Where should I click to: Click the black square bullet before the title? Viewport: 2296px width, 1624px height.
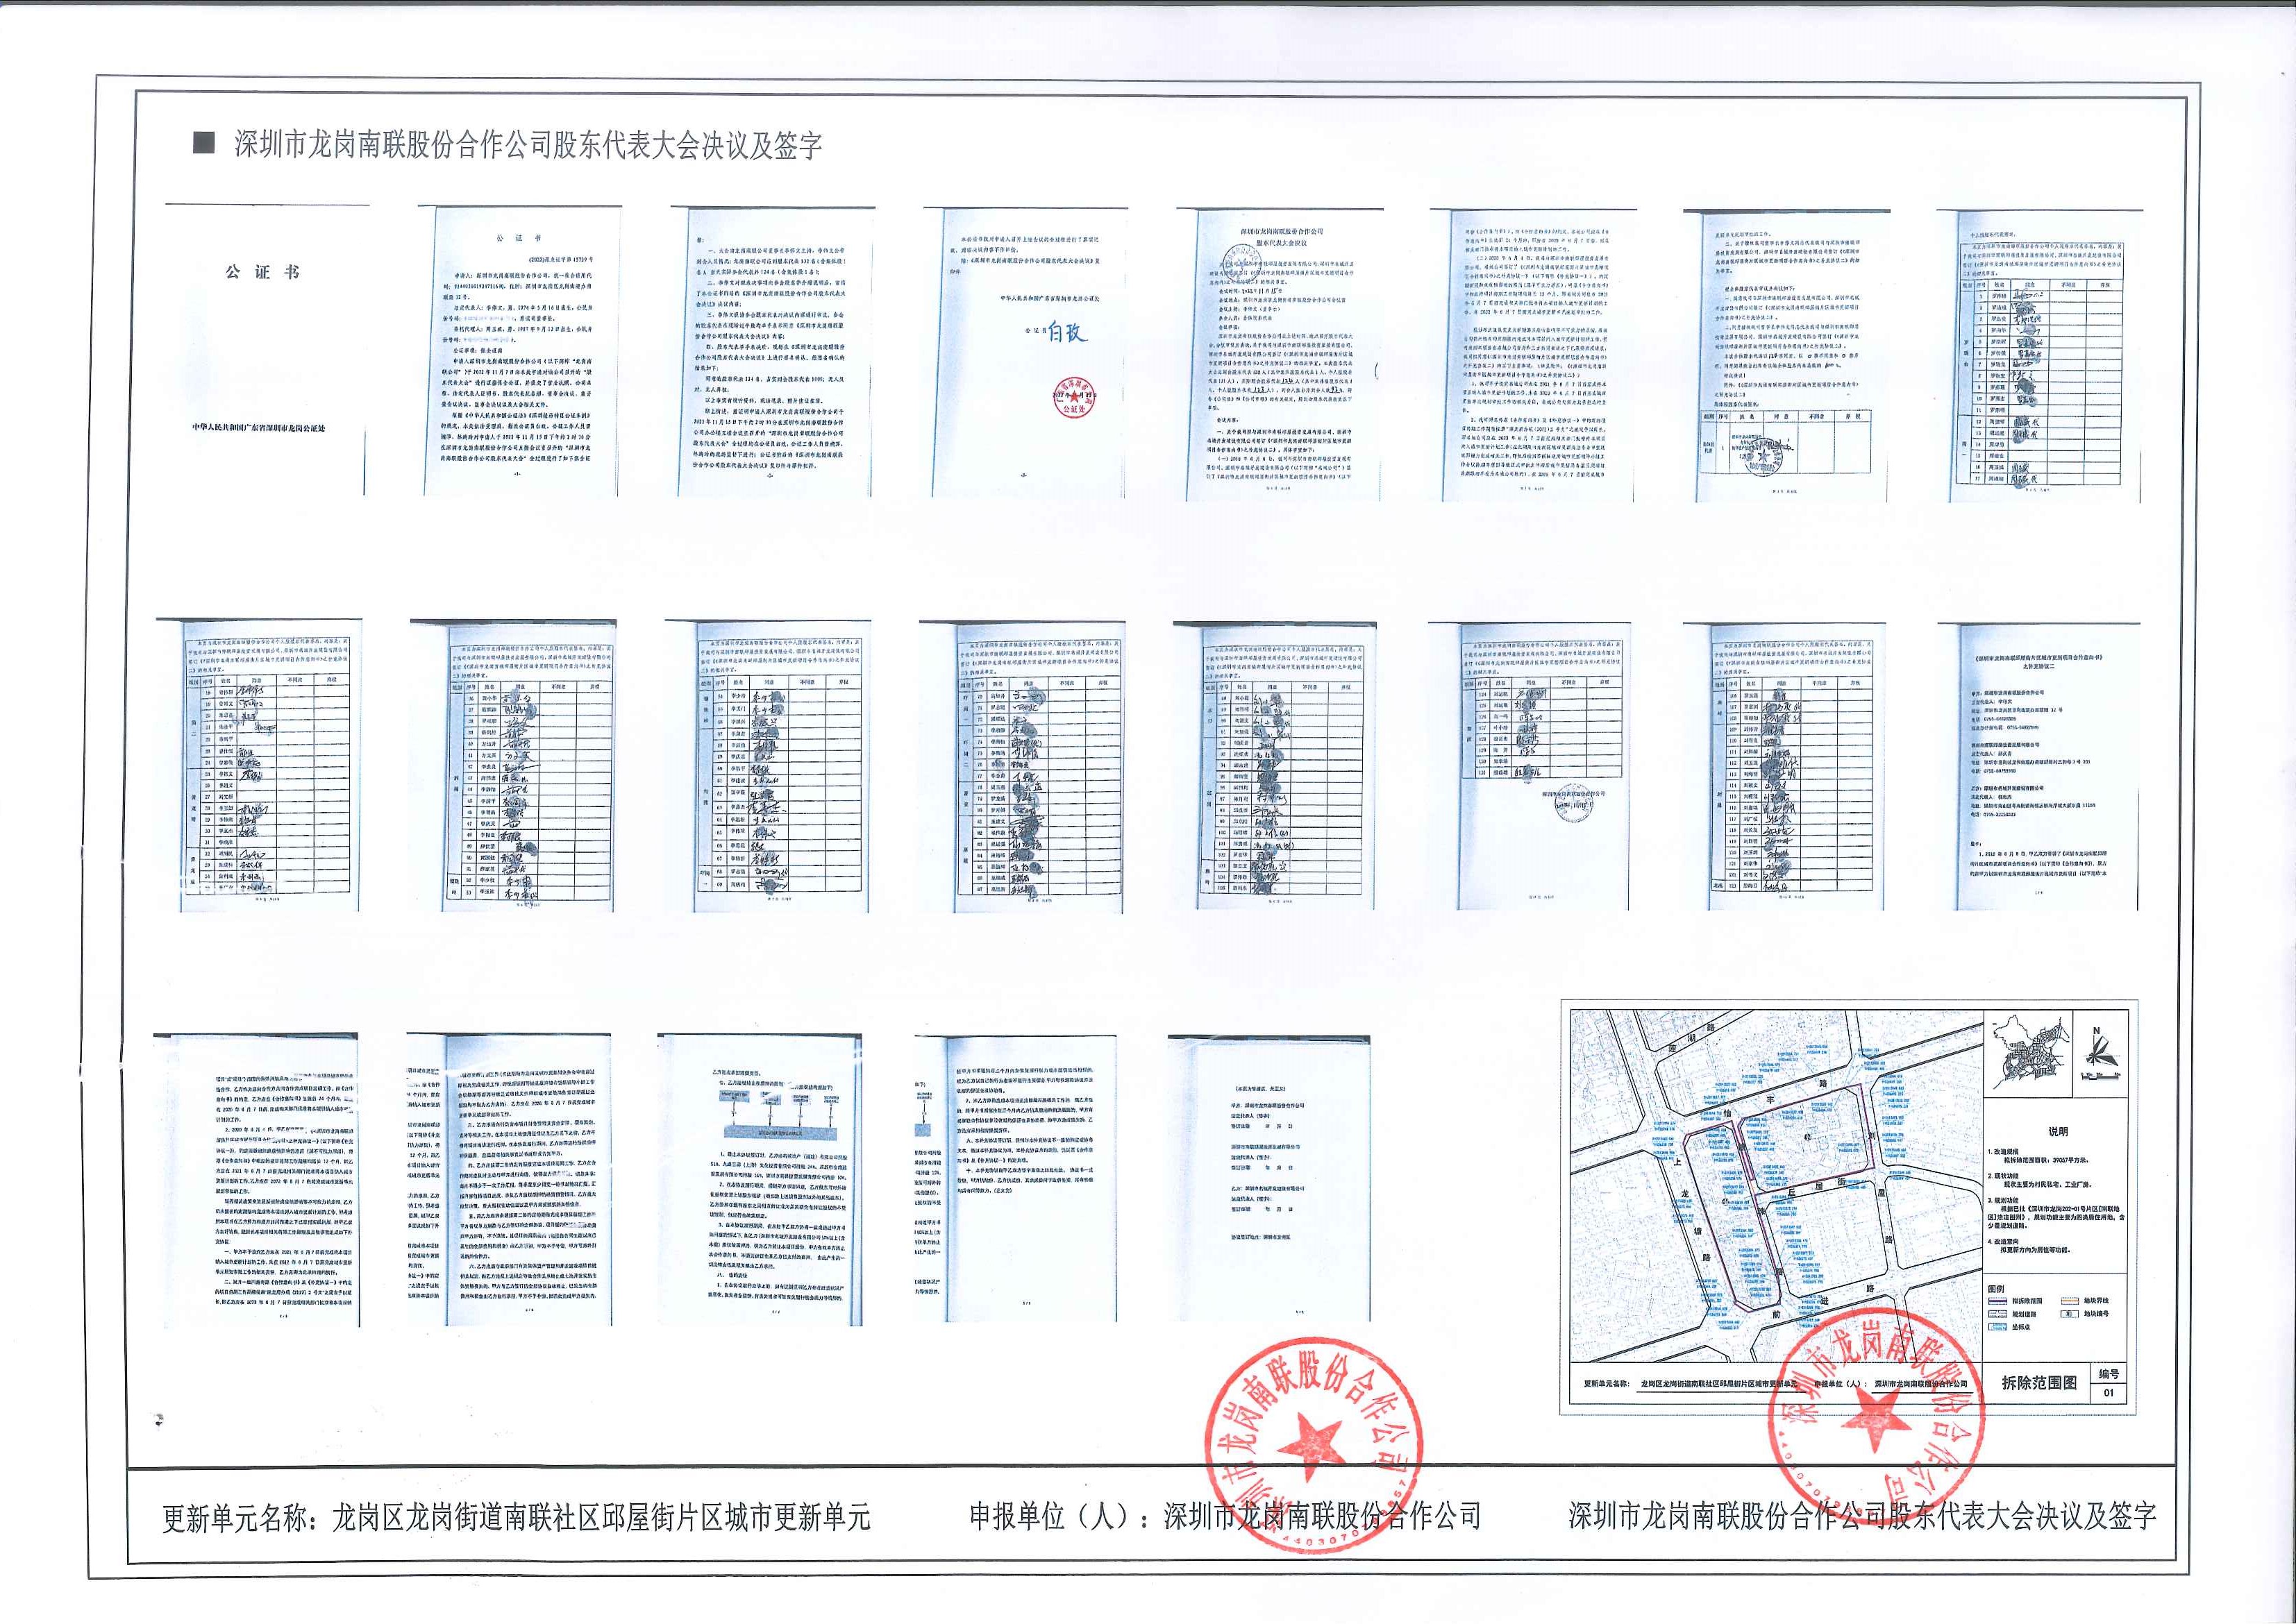(x=204, y=143)
